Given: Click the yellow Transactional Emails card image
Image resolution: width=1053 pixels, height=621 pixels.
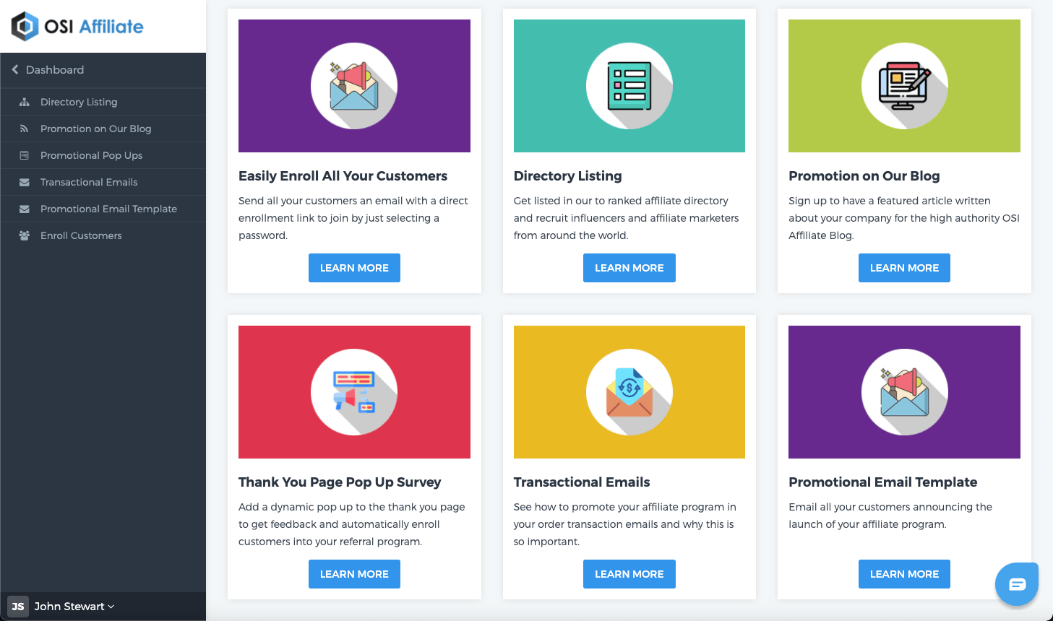Looking at the screenshot, I should coord(629,392).
